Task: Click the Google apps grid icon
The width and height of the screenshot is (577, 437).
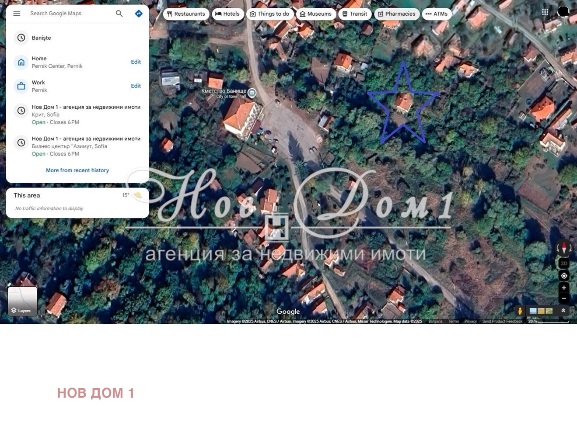Action: [545, 12]
